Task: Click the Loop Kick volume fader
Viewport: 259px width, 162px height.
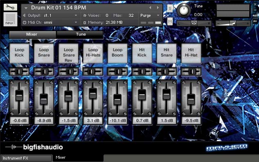Action: point(19,95)
